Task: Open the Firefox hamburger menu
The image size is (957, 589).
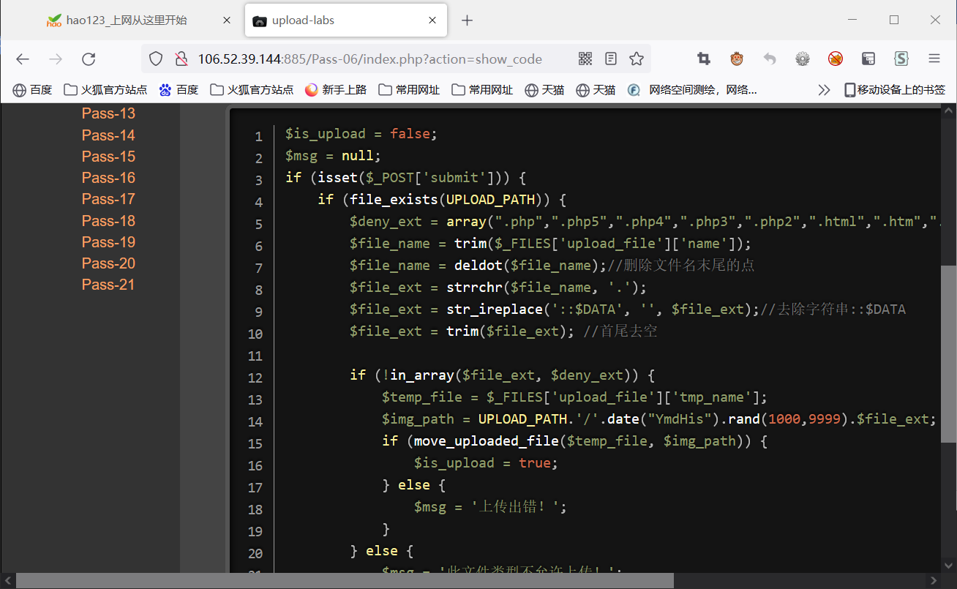Action: click(x=934, y=59)
